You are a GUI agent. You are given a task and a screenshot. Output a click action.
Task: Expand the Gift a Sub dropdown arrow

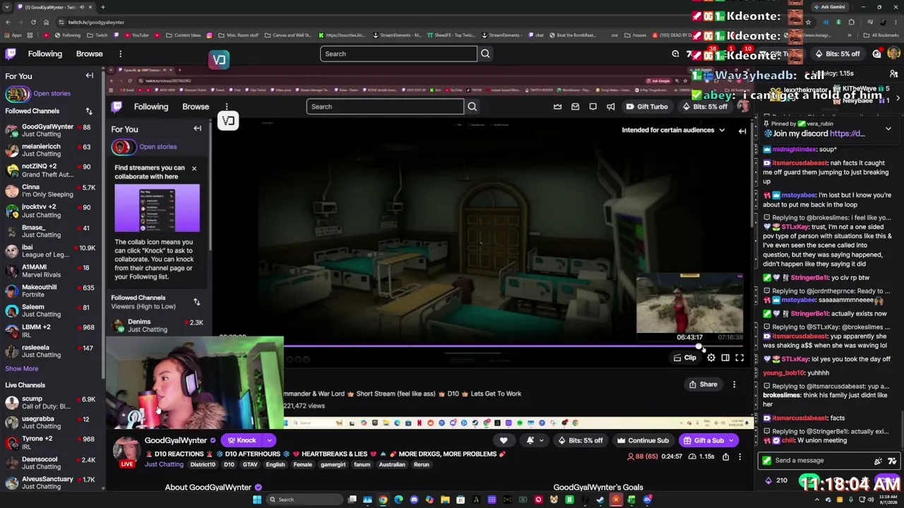(732, 440)
